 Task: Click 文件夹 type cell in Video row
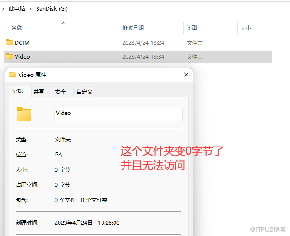(195, 56)
